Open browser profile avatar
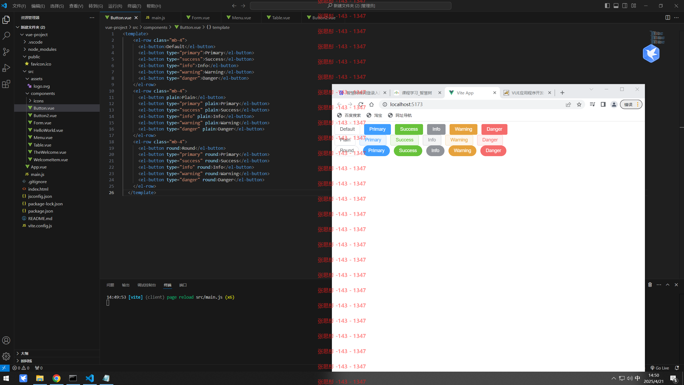The image size is (684, 385). pyautogui.click(x=614, y=104)
